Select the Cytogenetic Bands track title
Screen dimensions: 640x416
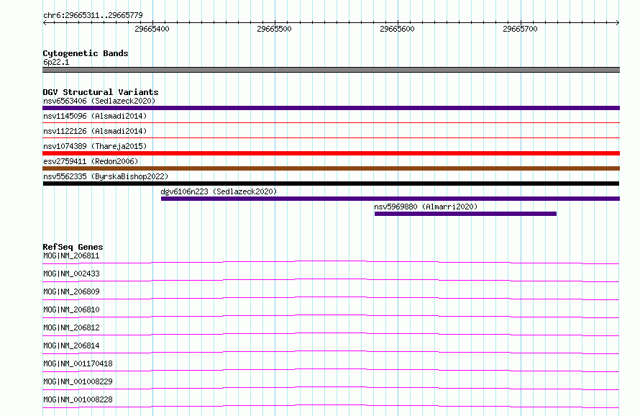point(86,53)
